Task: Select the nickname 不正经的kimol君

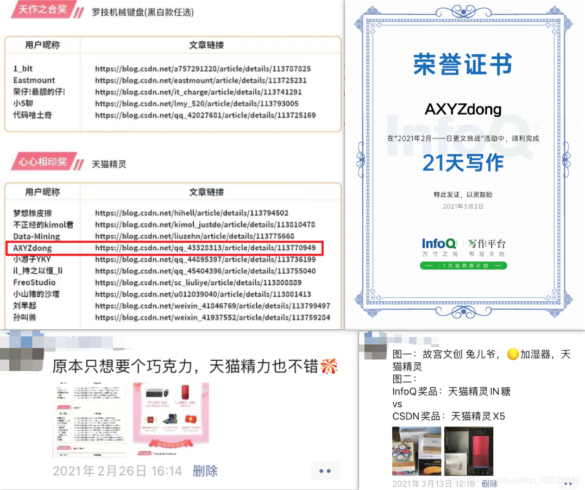Action: pos(43,224)
